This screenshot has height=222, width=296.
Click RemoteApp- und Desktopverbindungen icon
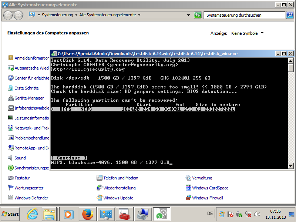coord(11,148)
